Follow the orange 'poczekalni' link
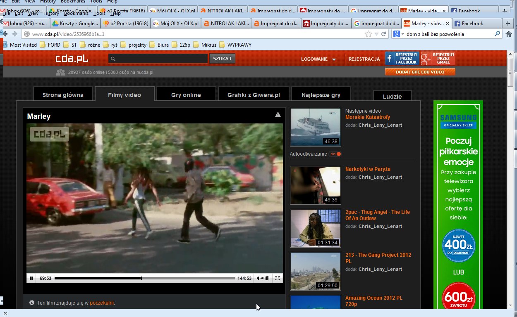 coord(102,303)
